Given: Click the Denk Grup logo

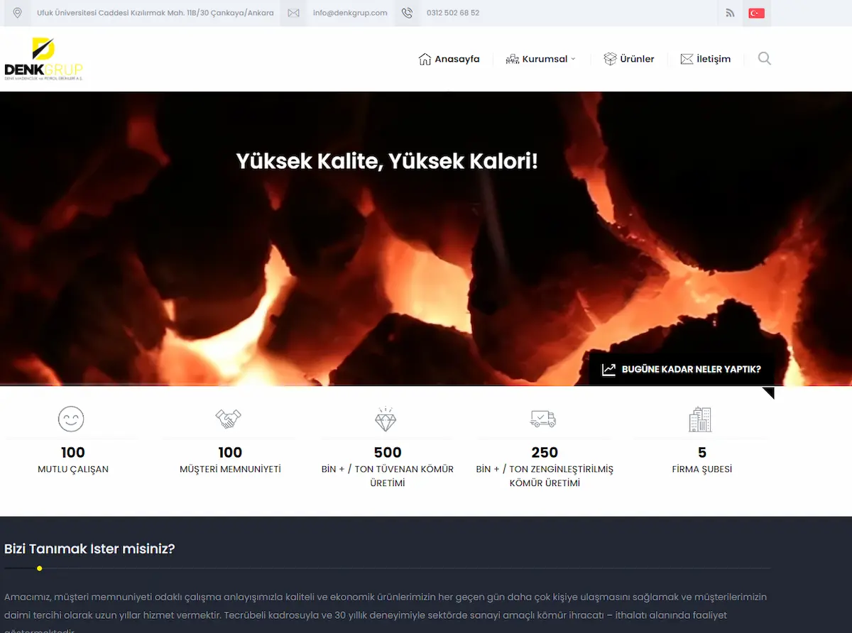Looking at the screenshot, I should [x=43, y=59].
